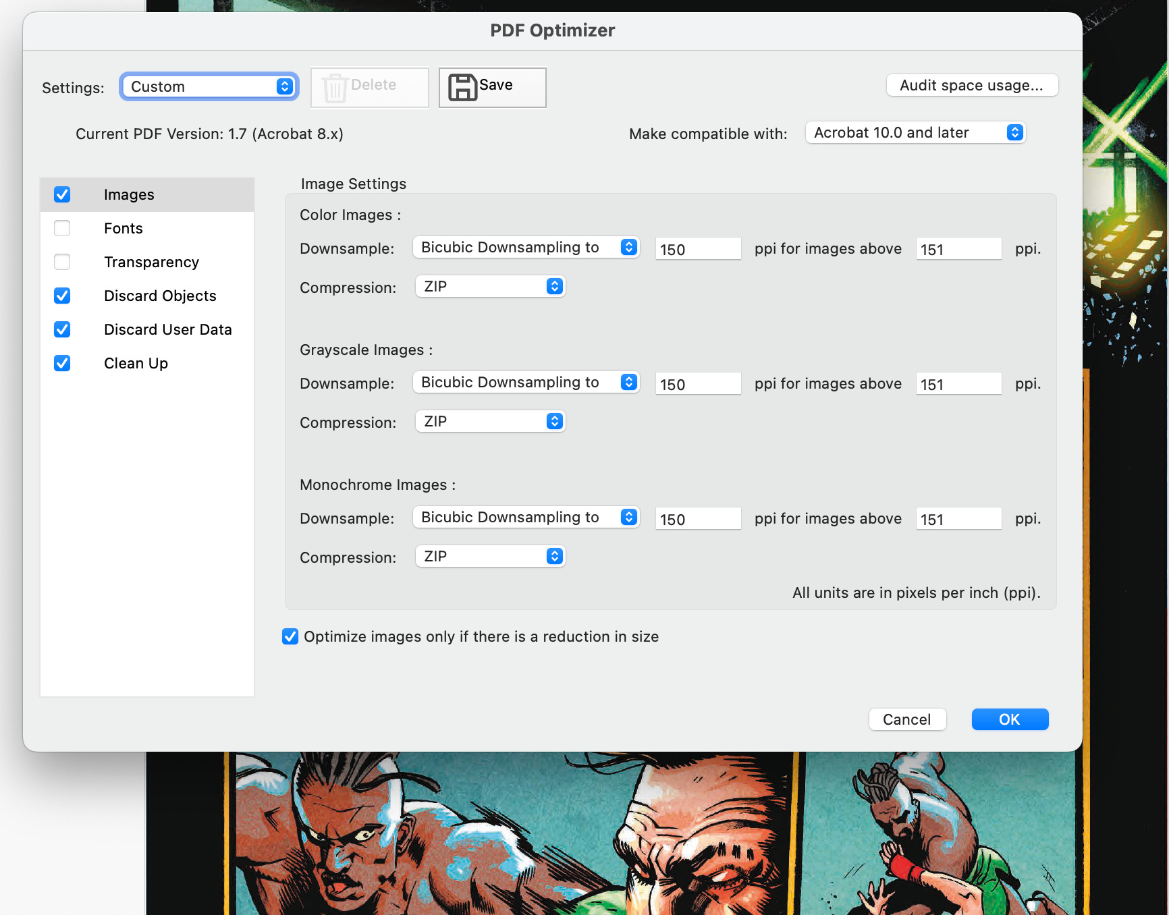
Task: Click the Delete trash can icon
Action: [x=334, y=88]
